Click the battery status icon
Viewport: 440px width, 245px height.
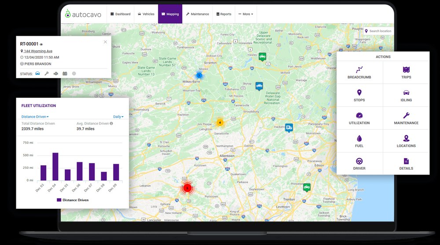(x=65, y=74)
